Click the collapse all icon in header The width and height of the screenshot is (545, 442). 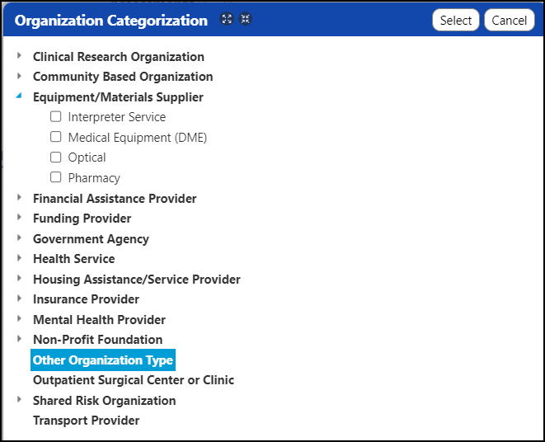246,19
